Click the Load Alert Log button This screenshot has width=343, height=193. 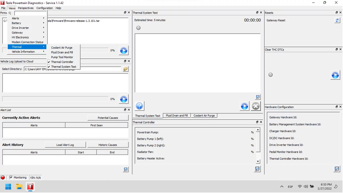tap(65, 145)
